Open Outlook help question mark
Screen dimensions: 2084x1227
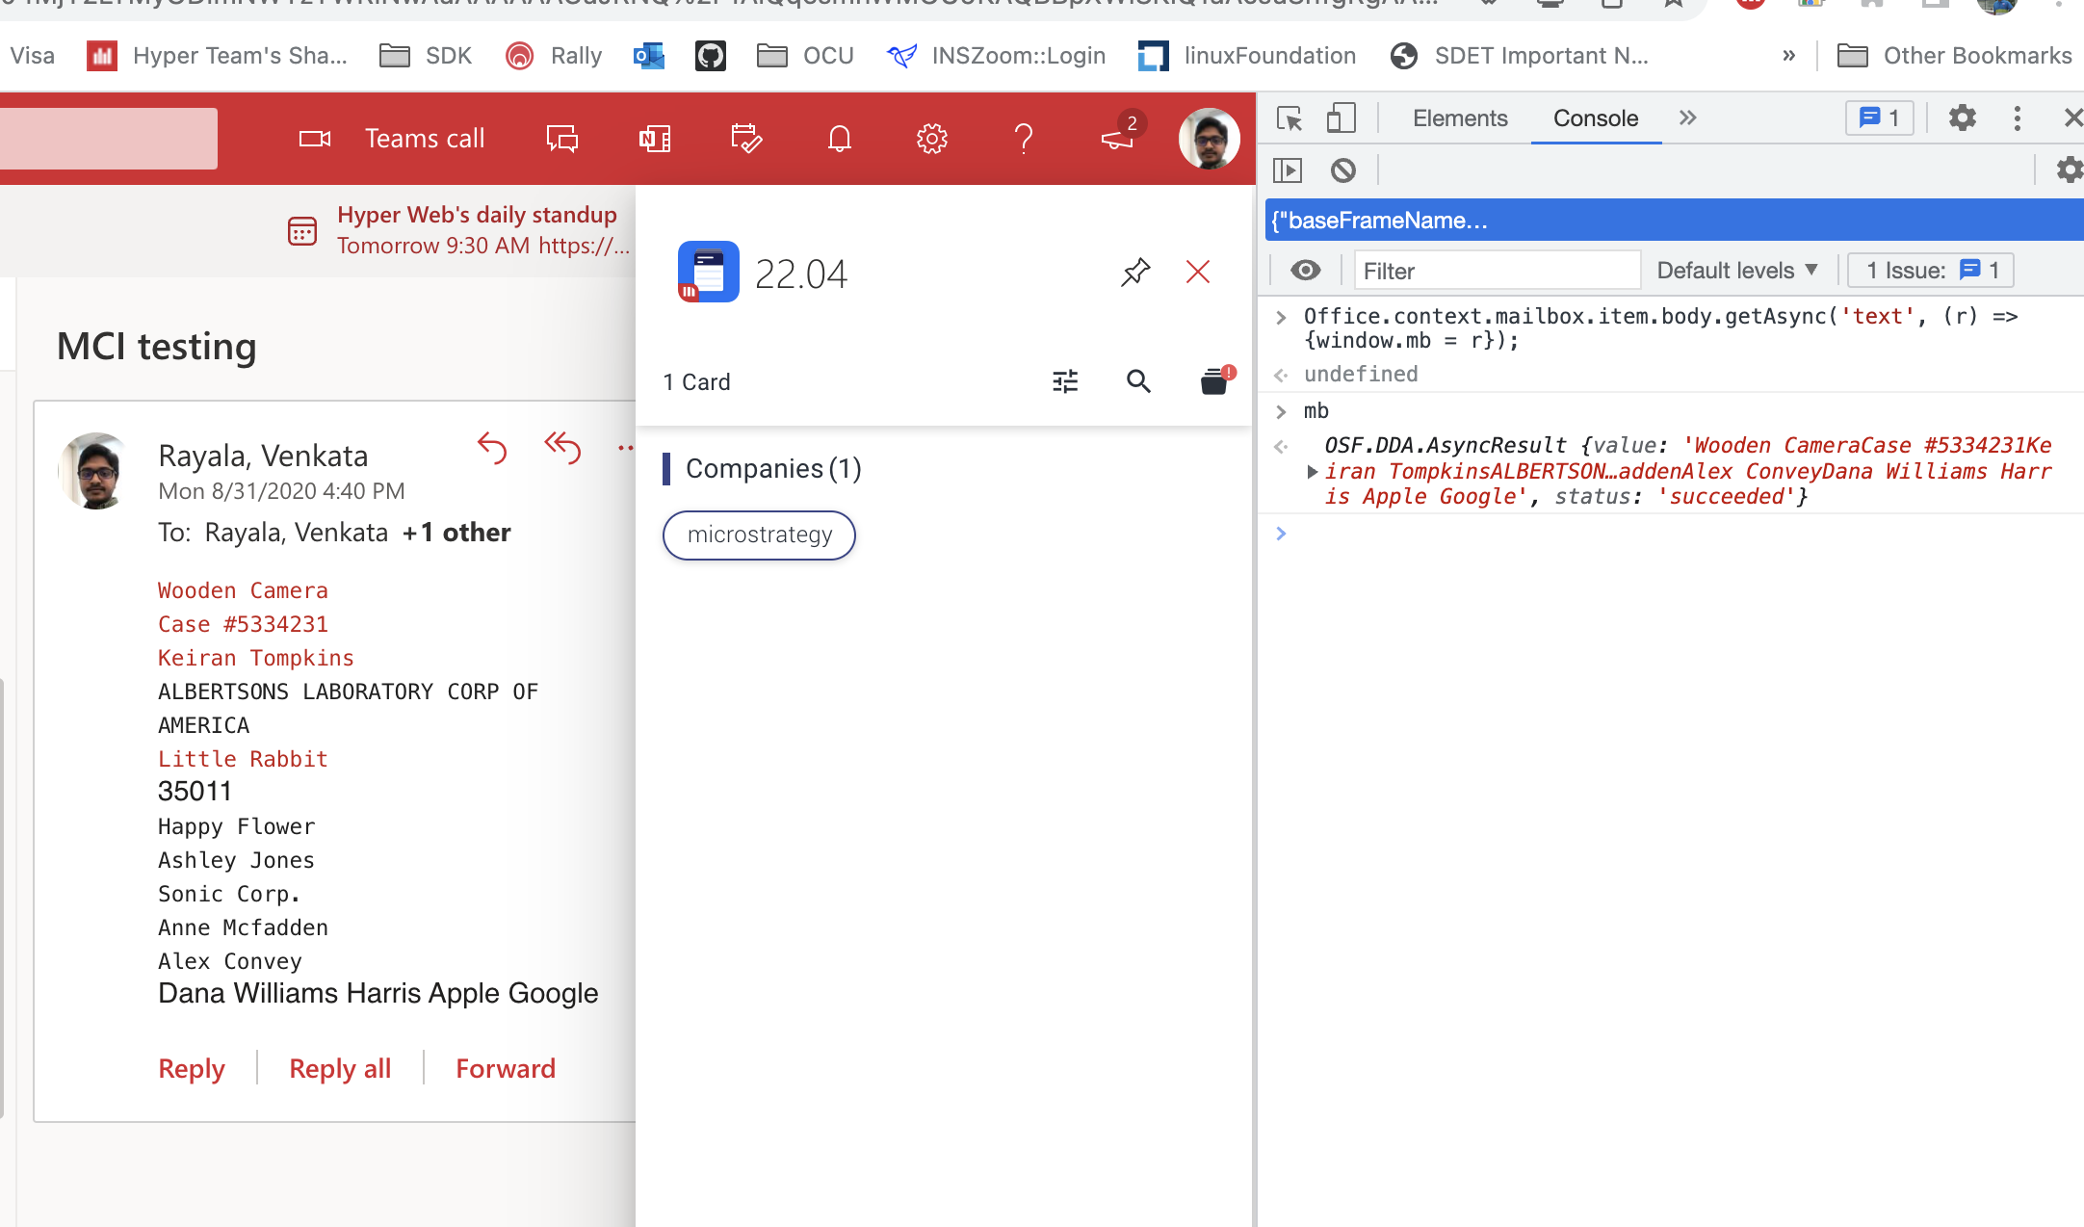(1024, 138)
